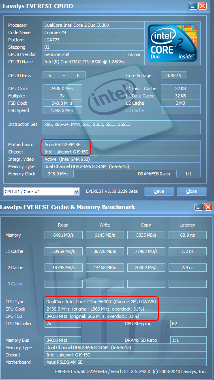The width and height of the screenshot is (214, 380).
Task: Click the Memory Latency result 68.9 ns
Action: [x=188, y=235]
